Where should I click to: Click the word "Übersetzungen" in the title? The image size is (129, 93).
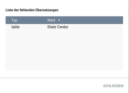[47, 10]
